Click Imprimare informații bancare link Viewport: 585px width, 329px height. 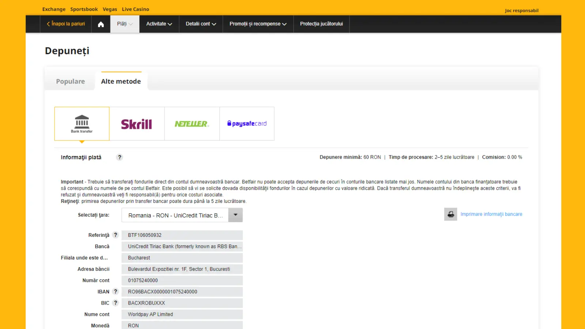491,214
